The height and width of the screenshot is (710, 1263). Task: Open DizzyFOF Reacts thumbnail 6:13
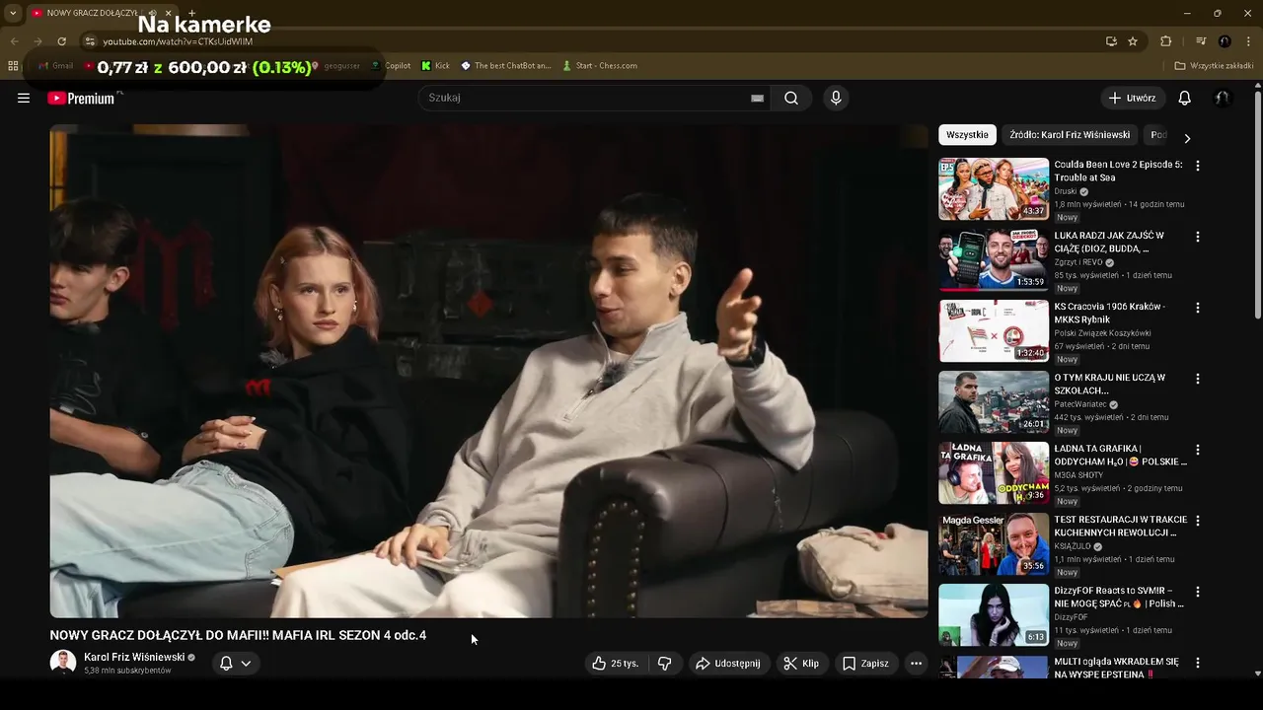(994, 614)
